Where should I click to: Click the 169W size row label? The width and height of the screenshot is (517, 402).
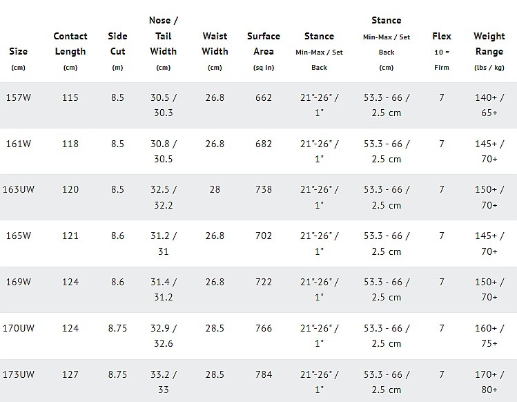(19, 282)
